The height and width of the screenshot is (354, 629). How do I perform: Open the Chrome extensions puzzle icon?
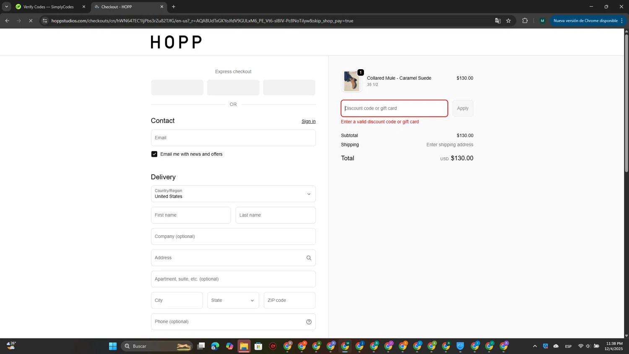525,21
